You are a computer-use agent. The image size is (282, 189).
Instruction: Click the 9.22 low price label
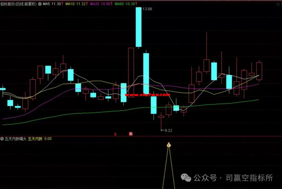pyautogui.click(x=168, y=131)
